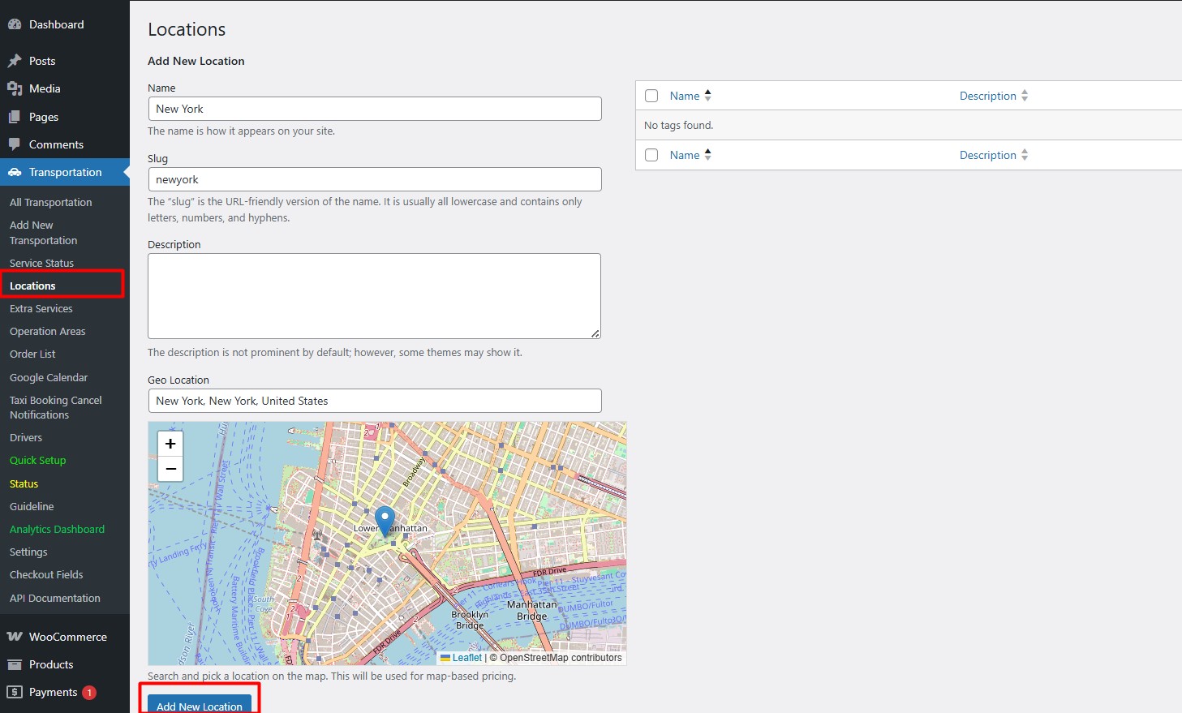Zoom out on the map

coord(170,469)
